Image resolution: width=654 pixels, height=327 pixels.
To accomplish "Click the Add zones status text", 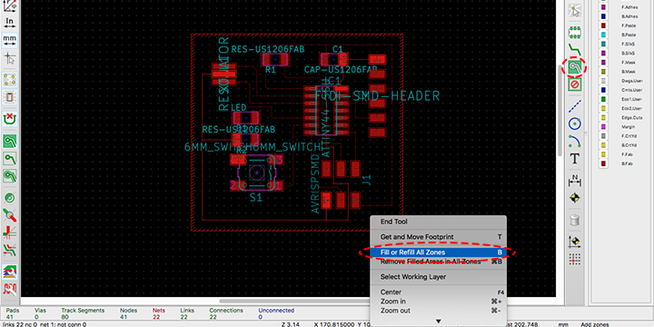I will click(x=595, y=324).
